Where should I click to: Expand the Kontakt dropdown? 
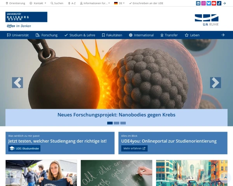pos(38,3)
